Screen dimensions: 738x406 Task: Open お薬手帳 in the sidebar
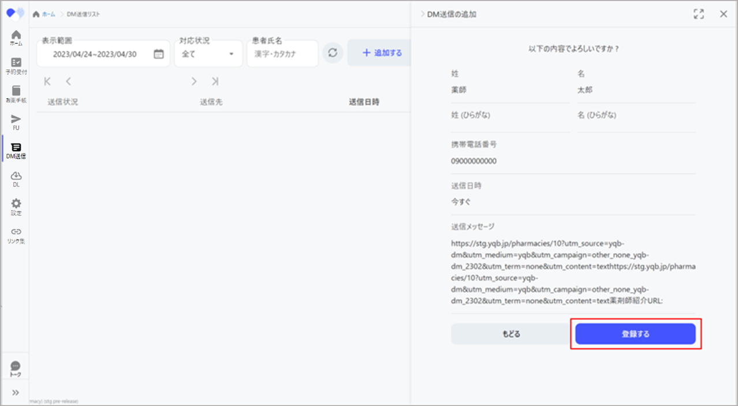[16, 94]
